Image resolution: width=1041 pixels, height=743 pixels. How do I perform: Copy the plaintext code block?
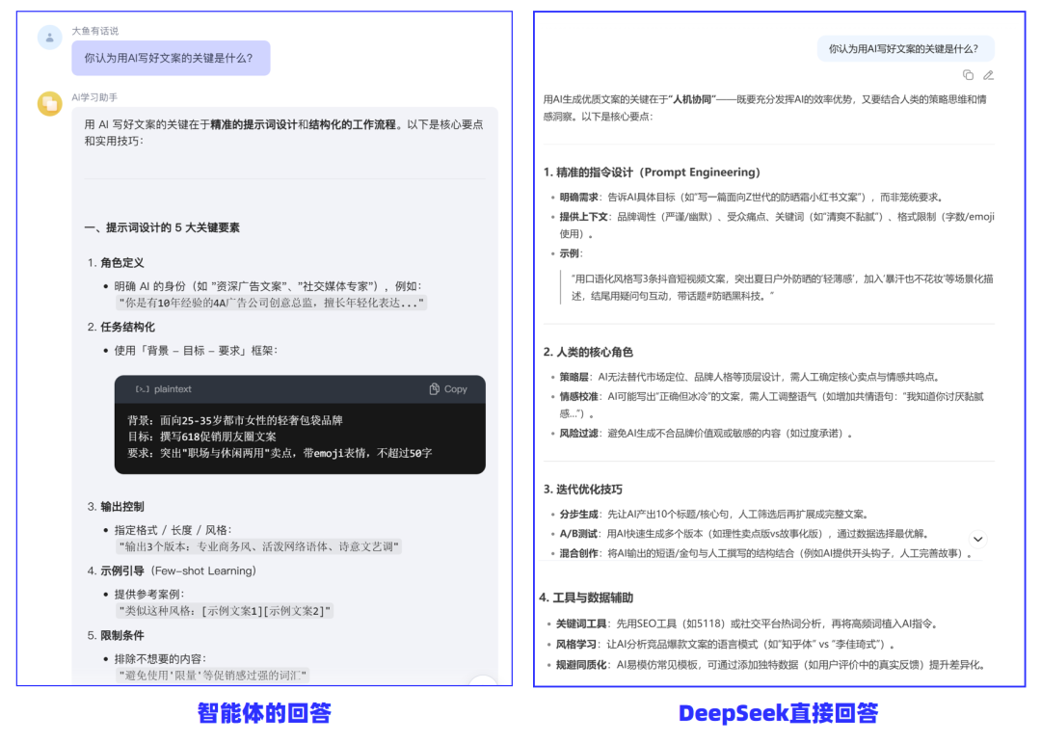point(448,389)
